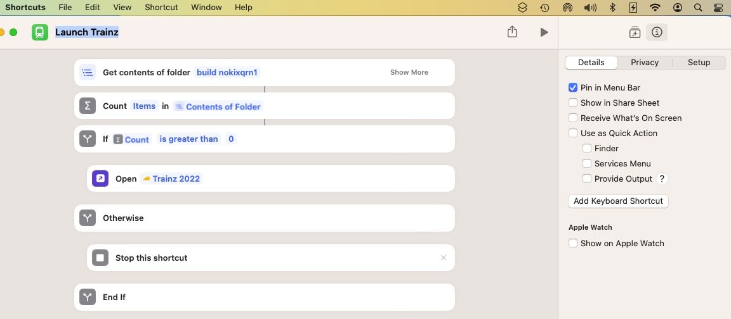Enable Use as Quick Action

click(x=573, y=133)
